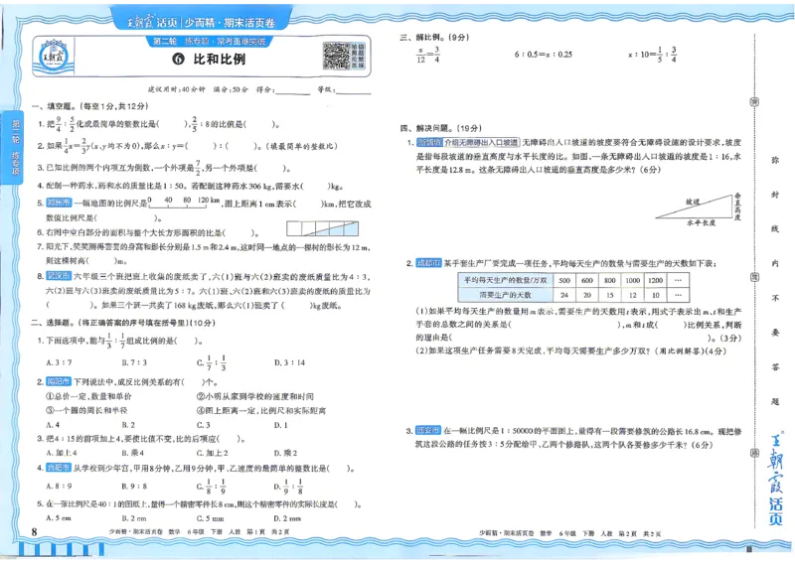
Task: Click the 成都市 tag in the glove factory problem
Action: tap(429, 263)
